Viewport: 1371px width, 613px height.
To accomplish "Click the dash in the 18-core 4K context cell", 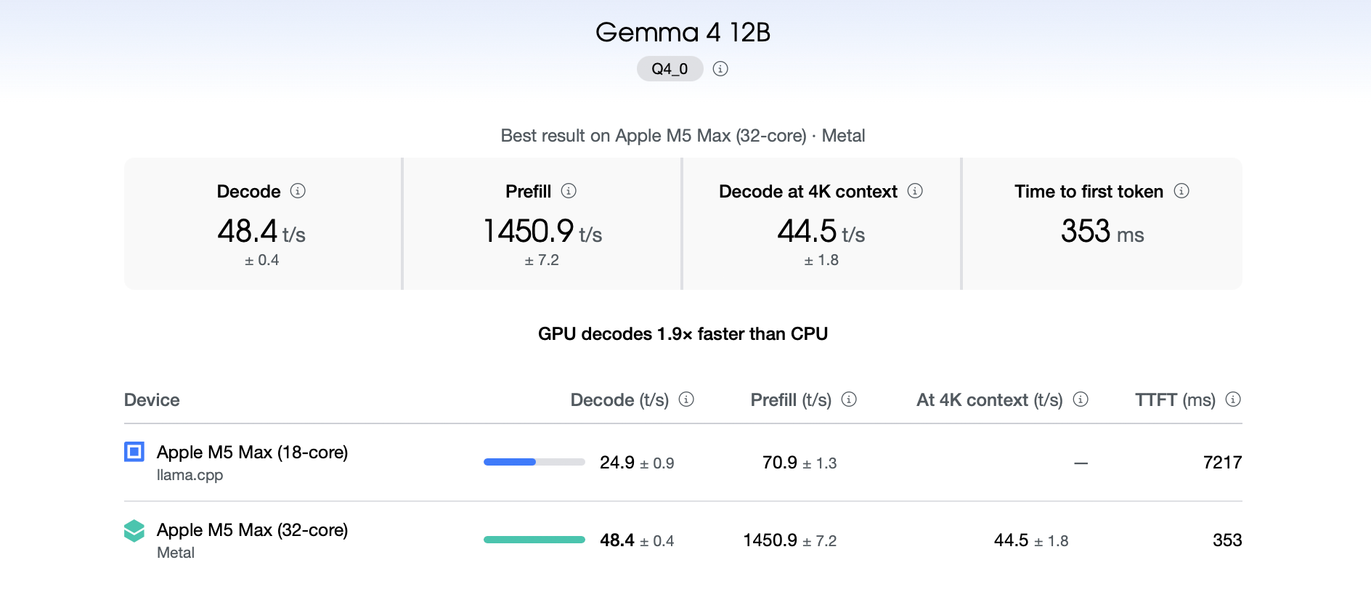I will [x=1081, y=463].
